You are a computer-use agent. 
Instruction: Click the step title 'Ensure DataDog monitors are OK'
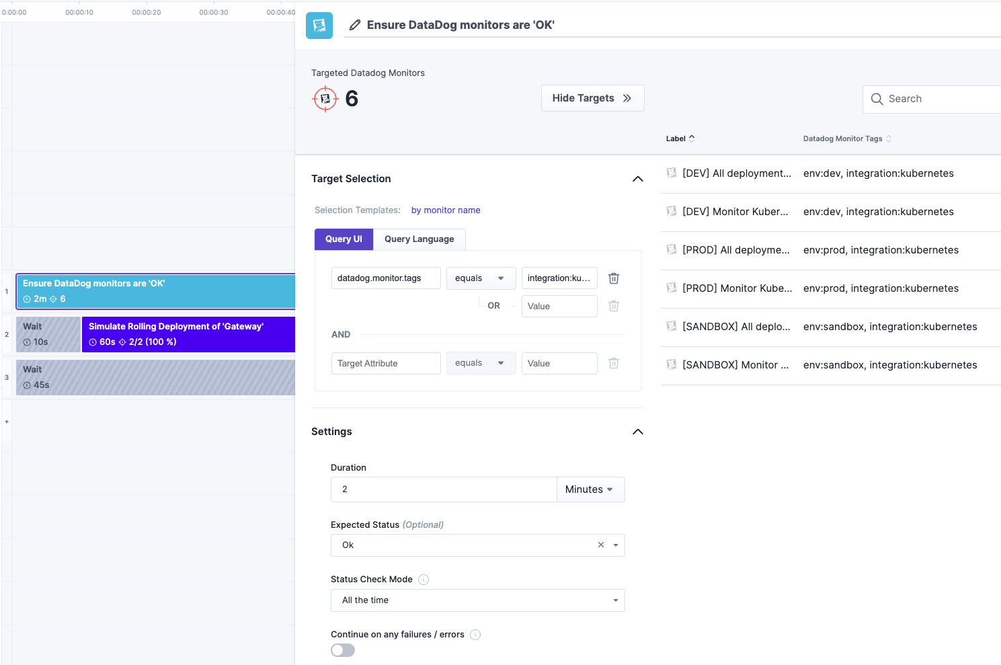[461, 25]
